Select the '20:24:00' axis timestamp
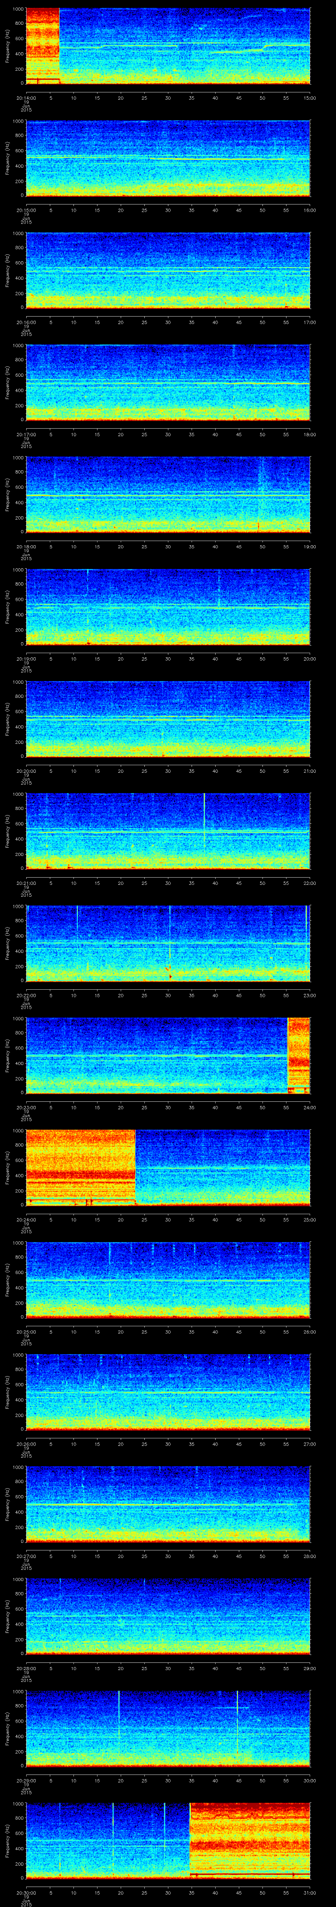Image resolution: width=336 pixels, height=1907 pixels. (x=26, y=1220)
